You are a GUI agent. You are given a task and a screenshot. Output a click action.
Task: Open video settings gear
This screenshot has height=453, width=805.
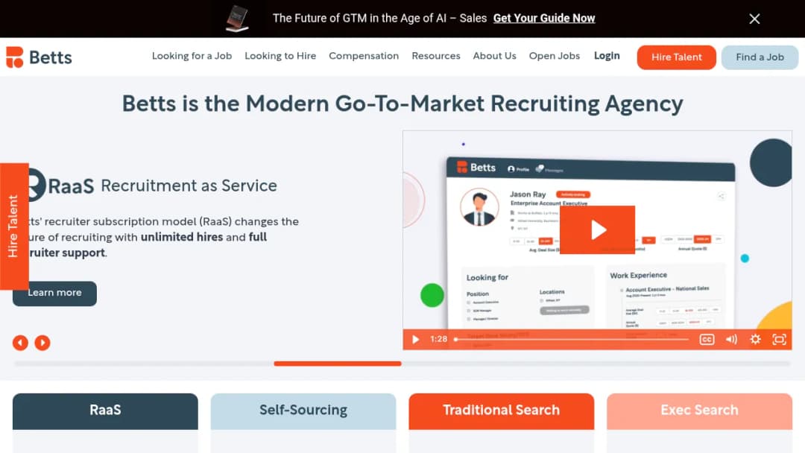click(x=755, y=339)
